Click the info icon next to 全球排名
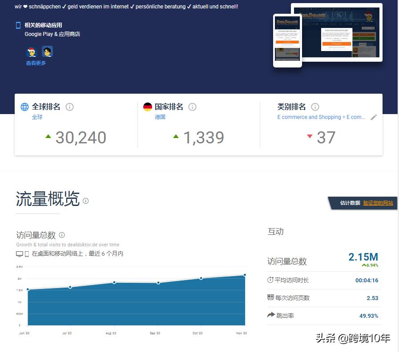Image resolution: width=399 pixels, height=352 pixels. [x=69, y=107]
